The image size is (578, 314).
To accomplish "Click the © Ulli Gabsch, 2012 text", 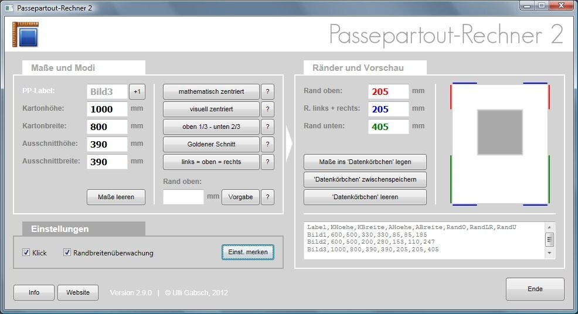I will tap(196, 293).
